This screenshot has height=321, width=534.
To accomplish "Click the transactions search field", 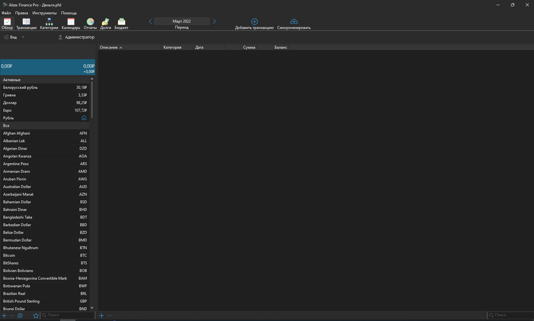I will [x=511, y=315].
